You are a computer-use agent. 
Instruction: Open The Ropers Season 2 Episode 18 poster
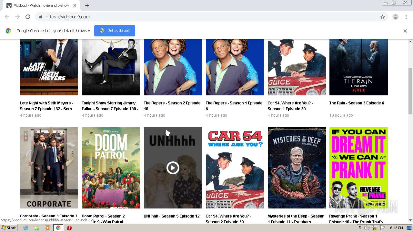coord(173,67)
